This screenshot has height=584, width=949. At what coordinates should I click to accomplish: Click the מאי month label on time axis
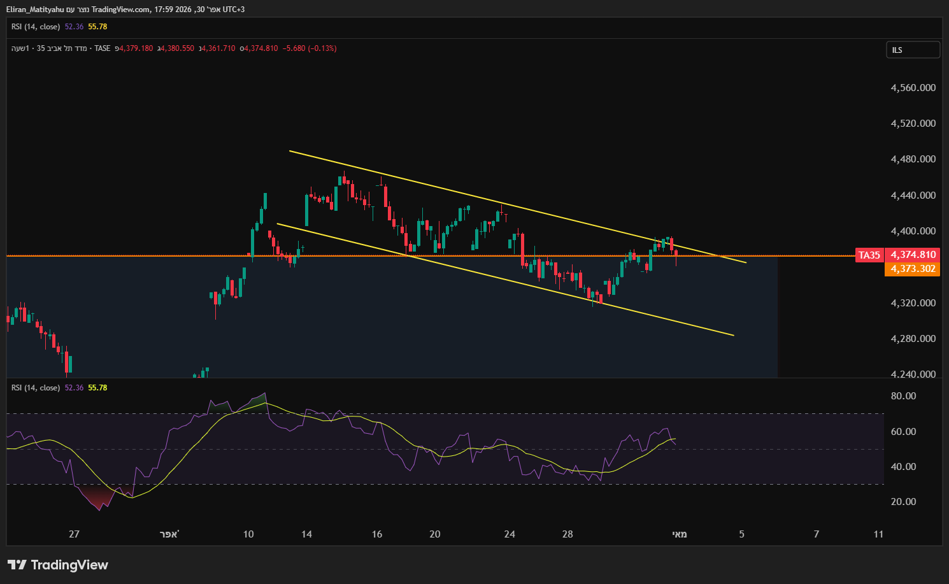(680, 534)
